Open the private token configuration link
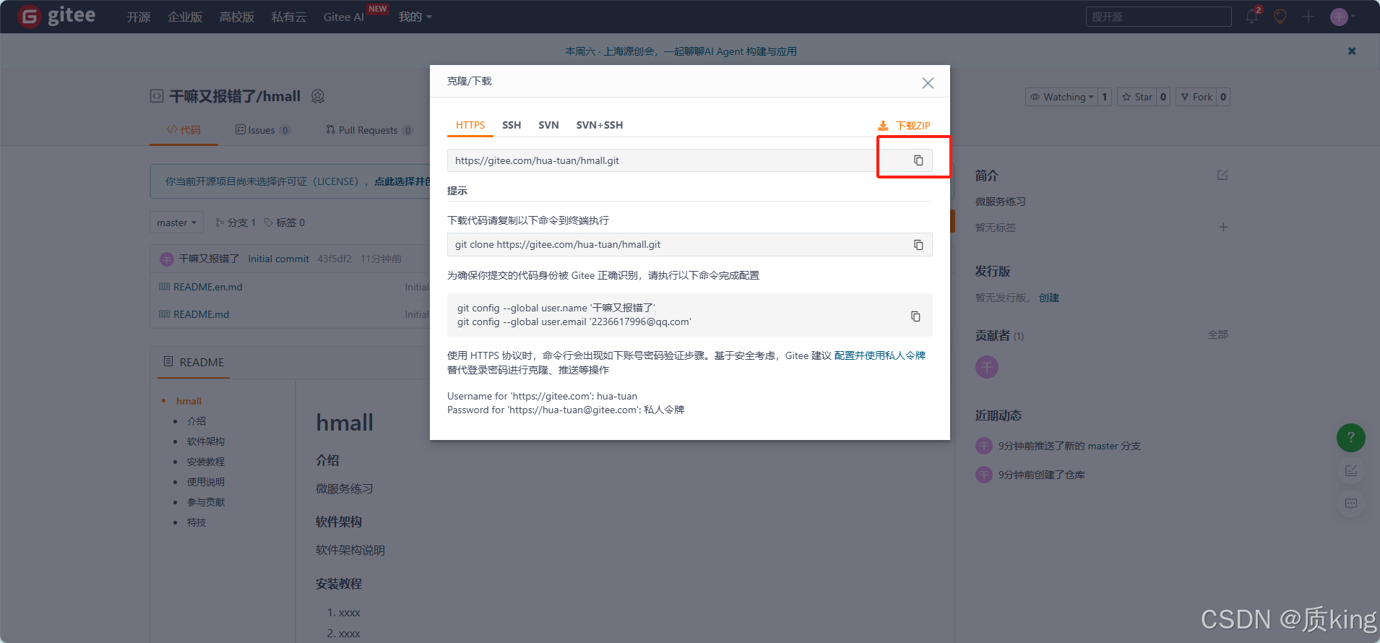The height and width of the screenshot is (643, 1380). [879, 355]
